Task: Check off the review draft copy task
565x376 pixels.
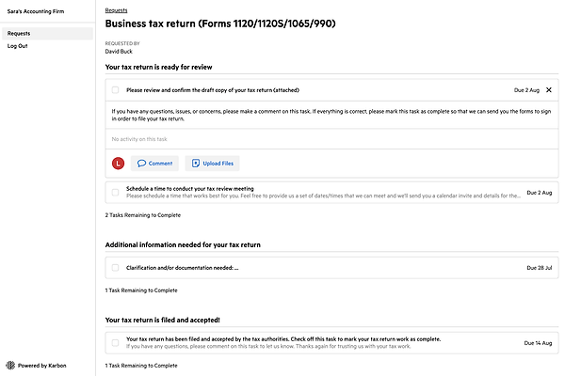Action: pos(116,90)
